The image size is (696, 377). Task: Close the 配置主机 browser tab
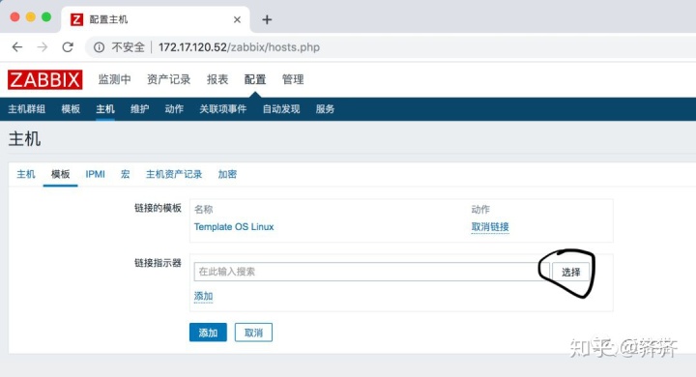pyautogui.click(x=237, y=19)
